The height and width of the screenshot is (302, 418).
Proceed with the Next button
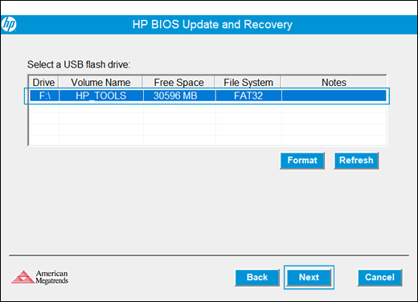[x=309, y=277]
